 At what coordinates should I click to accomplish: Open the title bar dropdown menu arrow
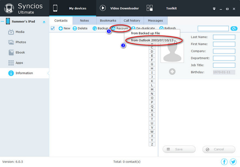(214, 9)
